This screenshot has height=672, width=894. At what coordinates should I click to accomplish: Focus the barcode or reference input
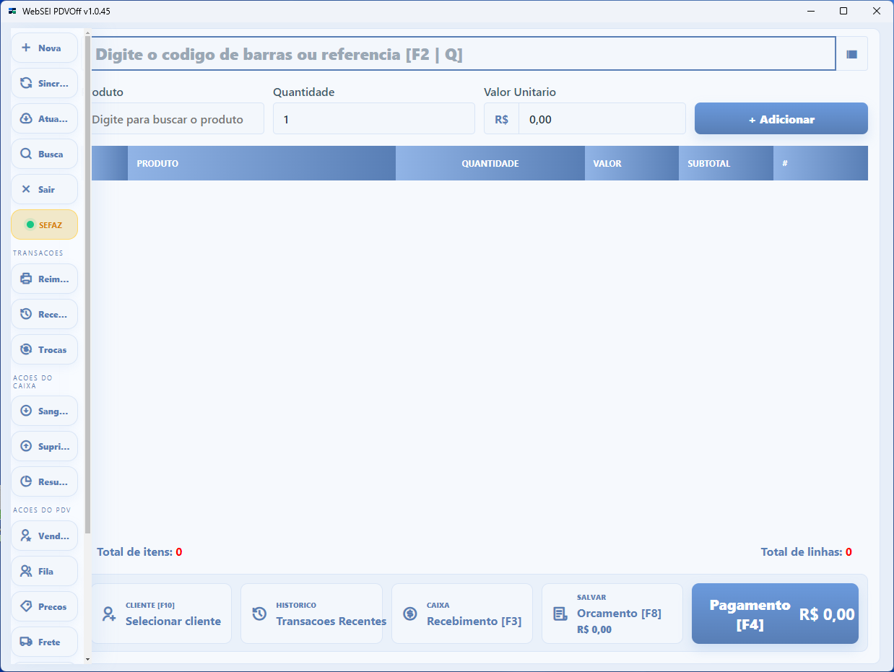coord(463,54)
